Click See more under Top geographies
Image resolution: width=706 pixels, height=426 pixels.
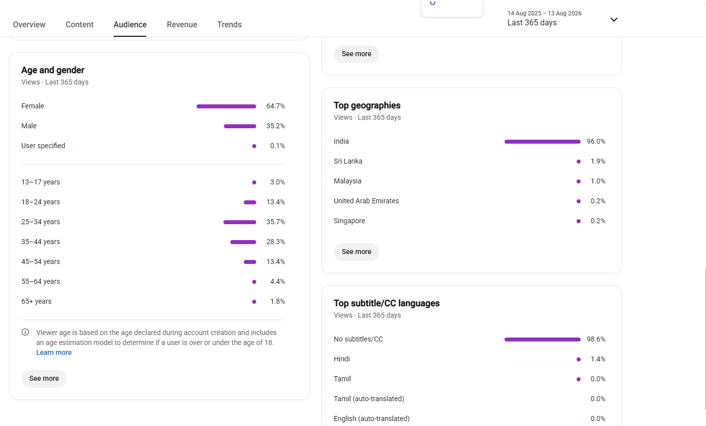pos(356,252)
